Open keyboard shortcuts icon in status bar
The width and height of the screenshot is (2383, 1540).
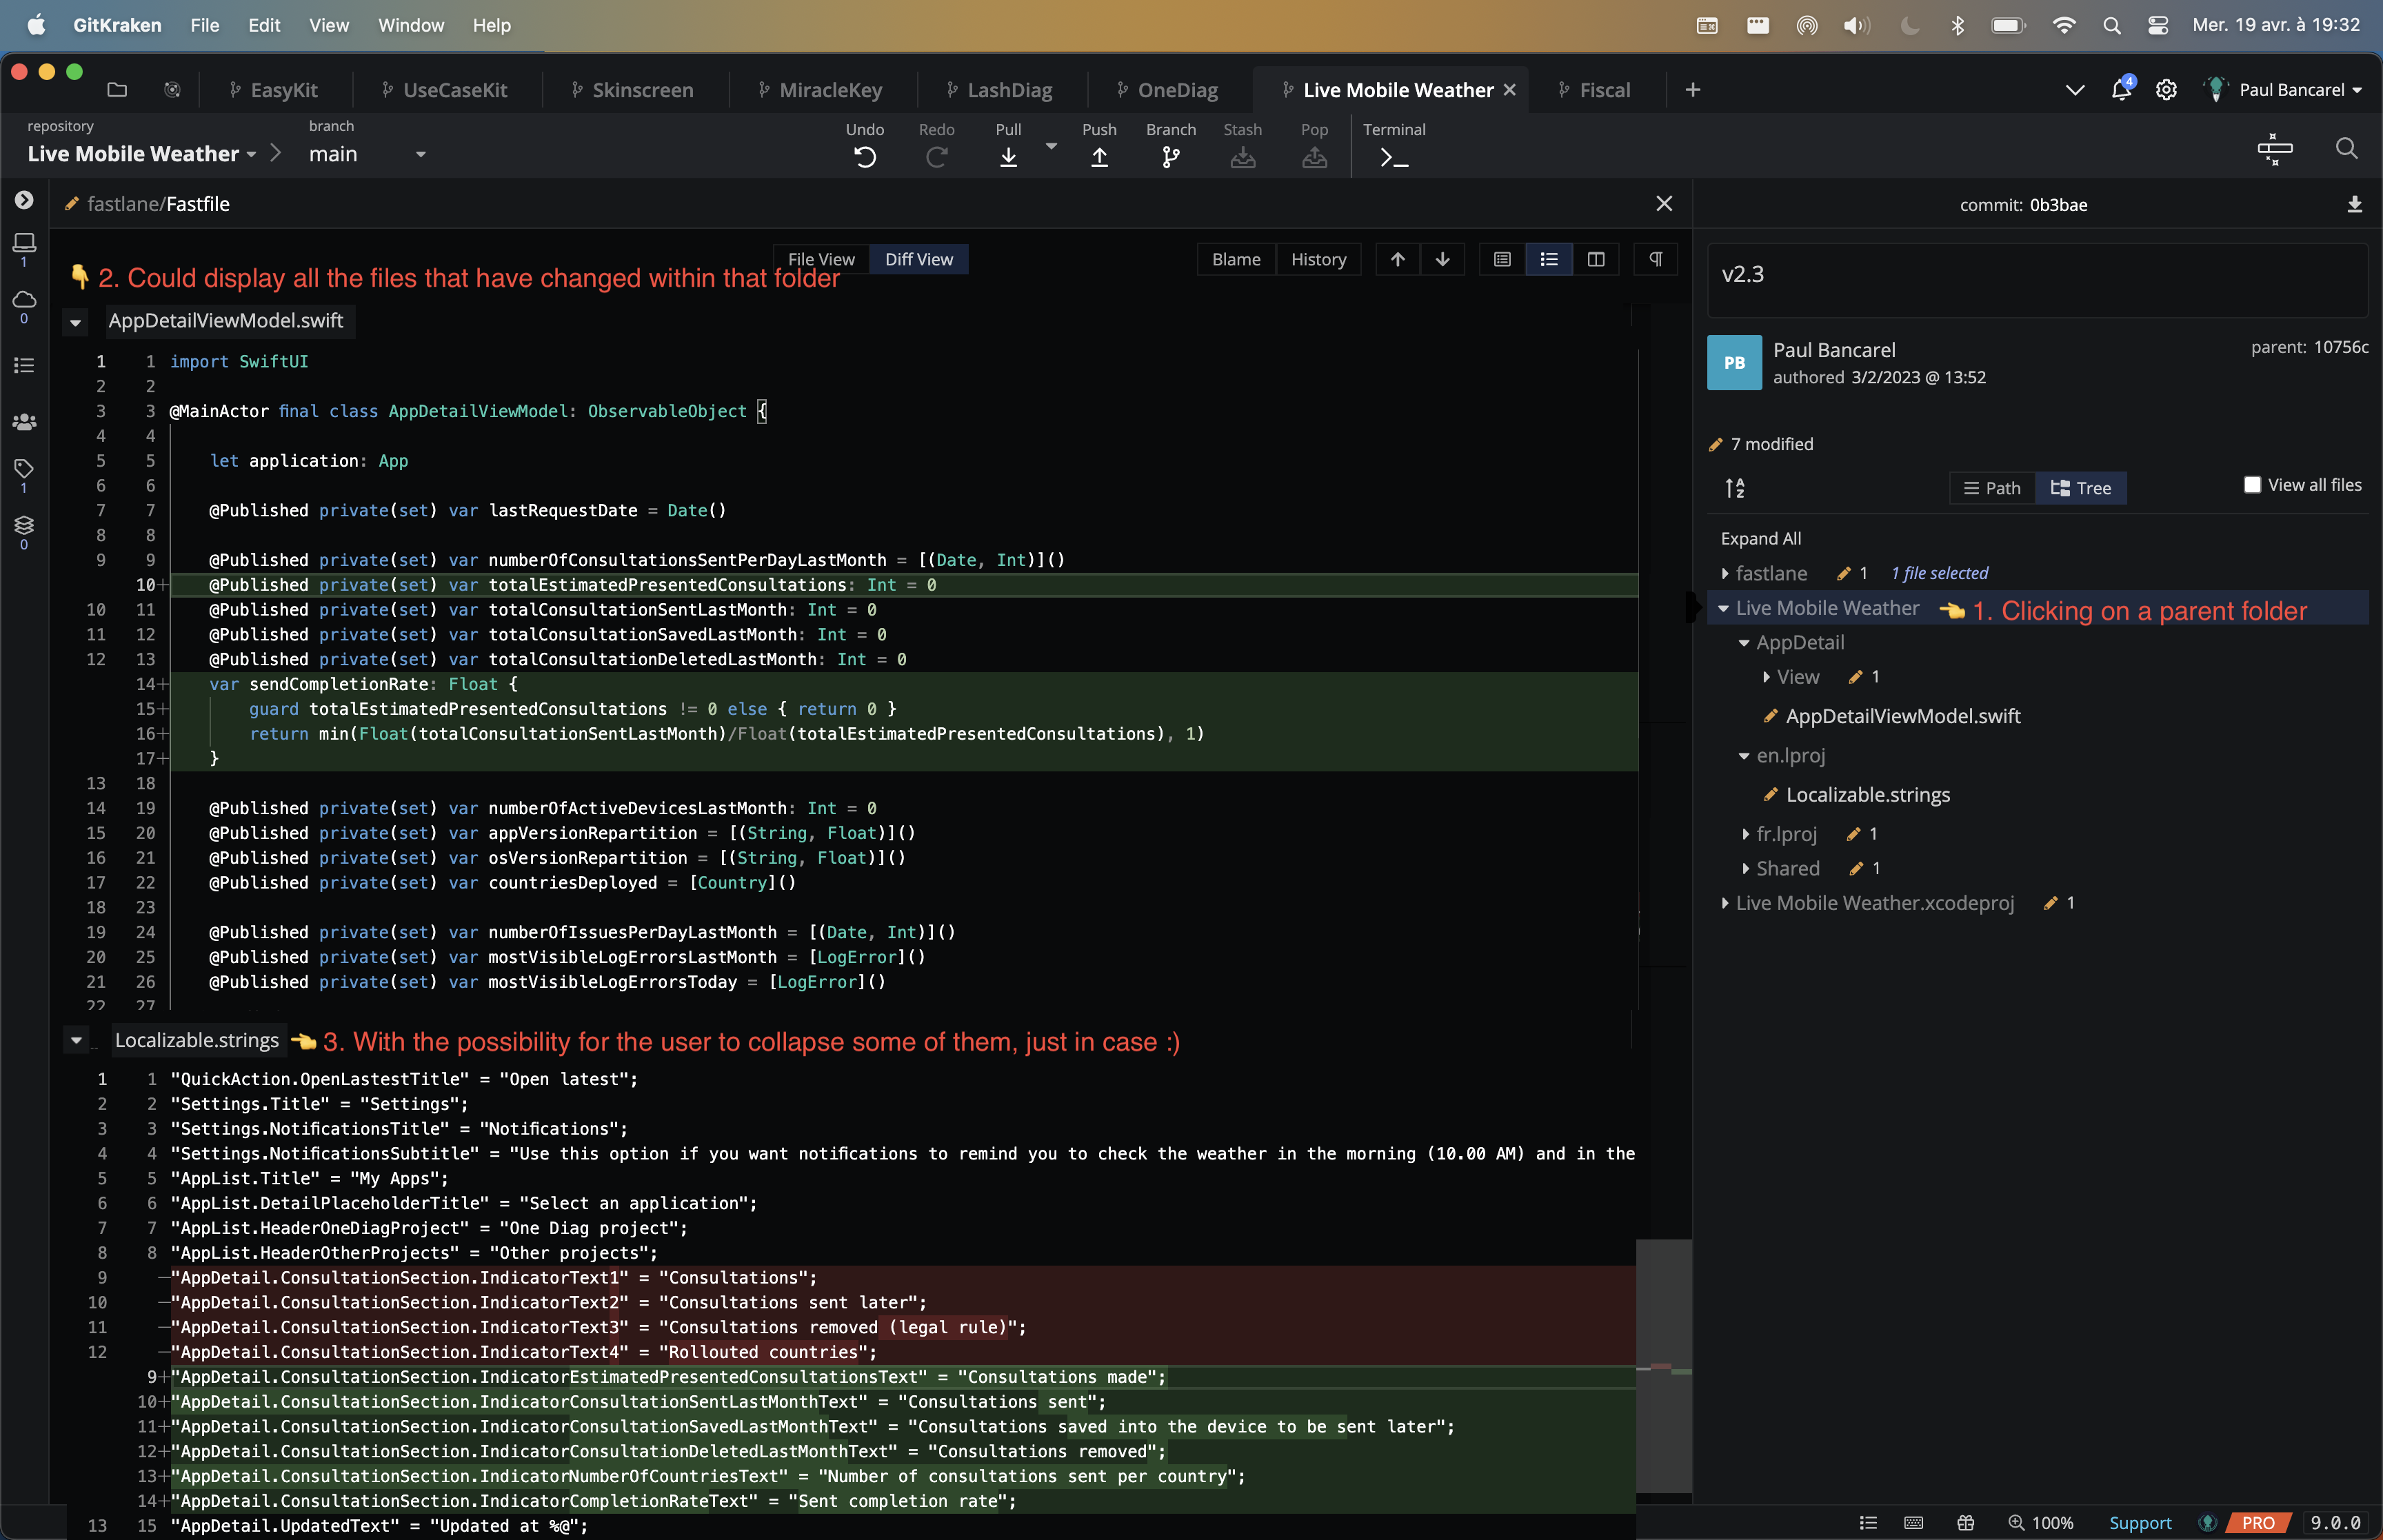click(1913, 1523)
